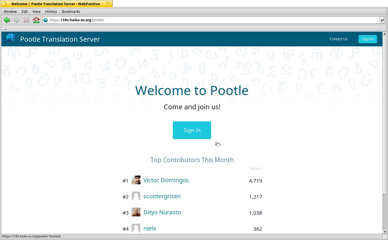This screenshot has height=240, width=388.
Task: Click the Come and join us text
Action: tap(192, 107)
